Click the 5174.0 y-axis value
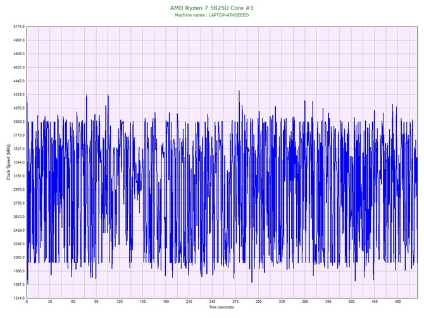Image resolution: width=424 pixels, height=318 pixels. [19, 27]
